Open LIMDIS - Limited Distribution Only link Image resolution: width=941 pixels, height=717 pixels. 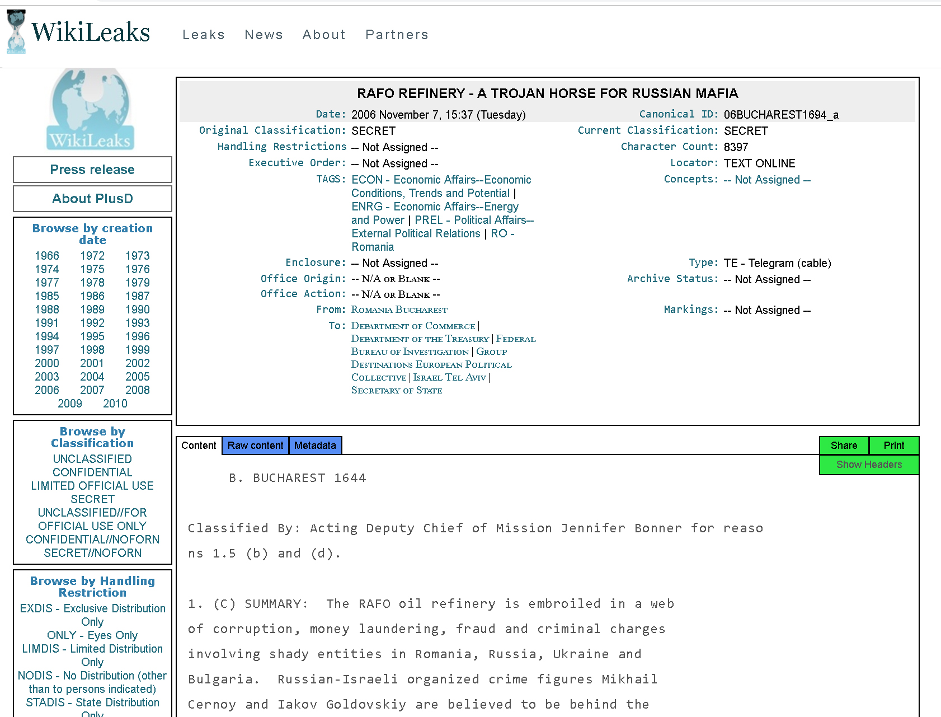pos(92,655)
